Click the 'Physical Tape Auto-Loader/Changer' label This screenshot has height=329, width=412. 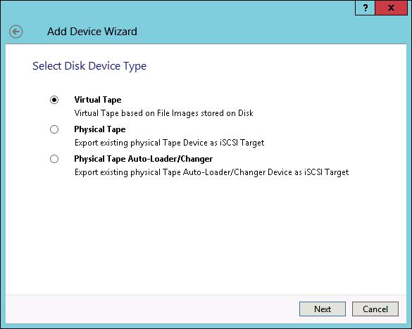[144, 159]
